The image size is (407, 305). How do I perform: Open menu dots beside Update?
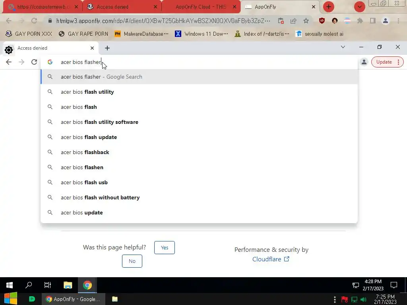(398, 62)
